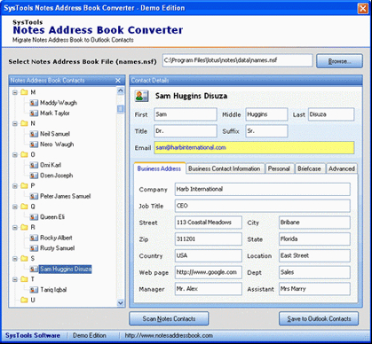Click the yellow Email field
The image size is (372, 344).
click(254, 148)
